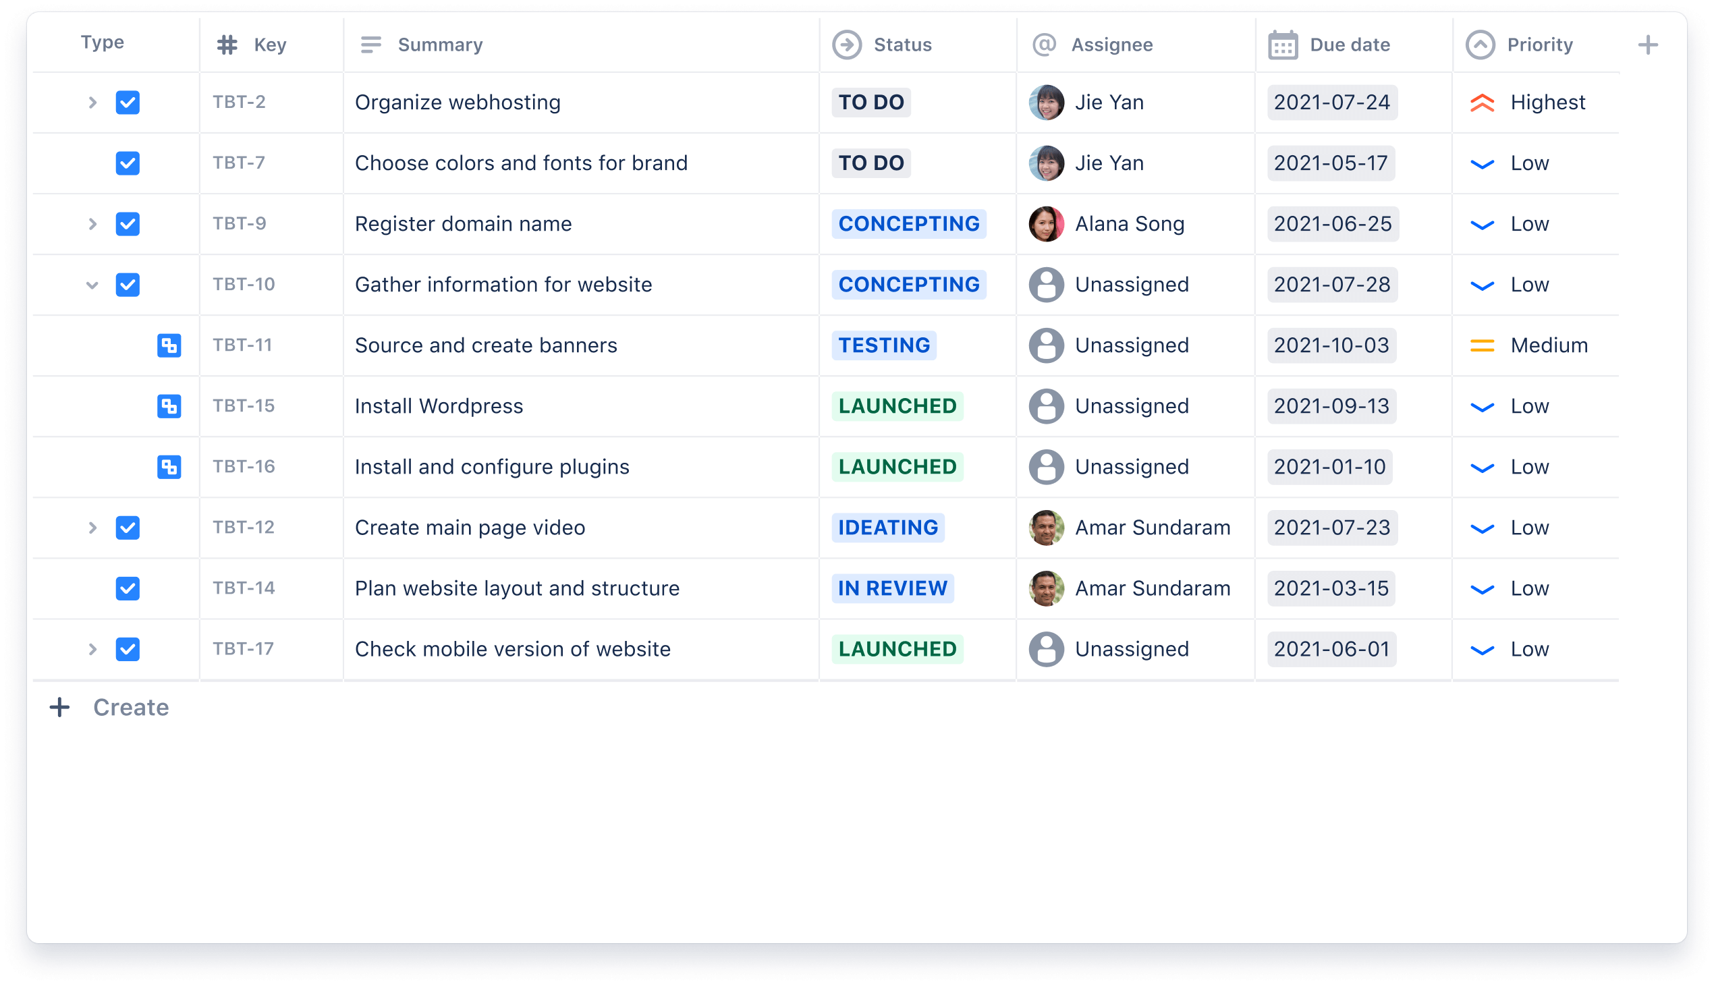This screenshot has height=985, width=1714.
Task: Click the Assignee column header icon
Action: [1042, 44]
